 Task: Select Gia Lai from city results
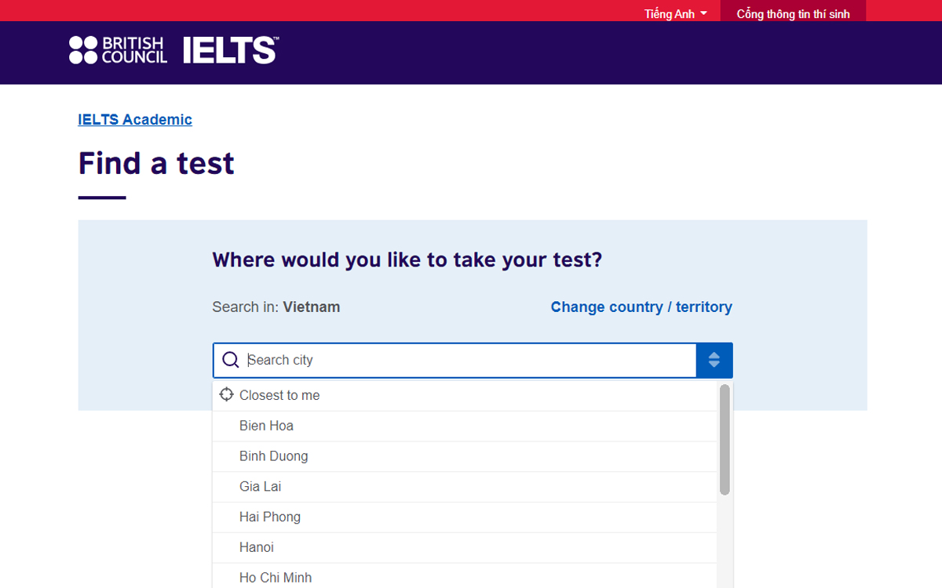[x=260, y=486]
